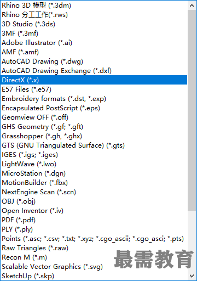This screenshot has width=197, height=281.
Task: Select Adobe Illustrator (*.ai) option
Action: click(94, 43)
